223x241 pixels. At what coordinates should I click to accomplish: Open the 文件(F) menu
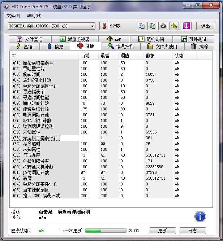tap(13, 16)
